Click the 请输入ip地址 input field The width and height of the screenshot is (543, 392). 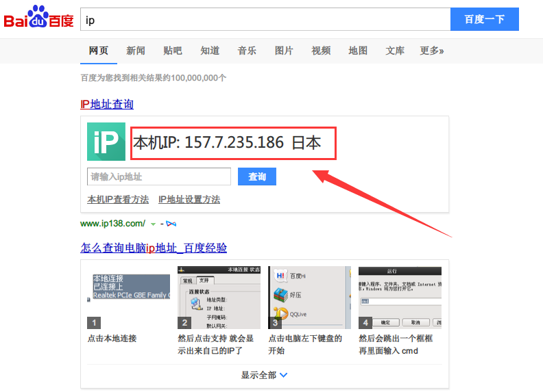click(x=159, y=177)
